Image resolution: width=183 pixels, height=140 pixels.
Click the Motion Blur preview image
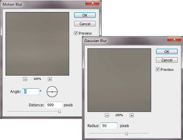point(37,44)
